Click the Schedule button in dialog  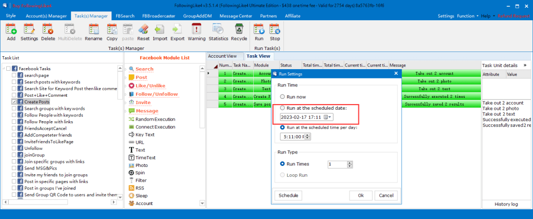click(x=288, y=196)
